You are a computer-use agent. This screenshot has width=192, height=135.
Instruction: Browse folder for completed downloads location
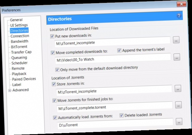coord(177,57)
